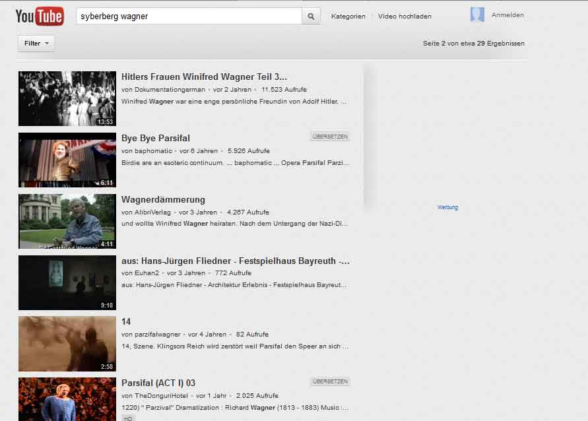Image resolution: width=588 pixels, height=421 pixels.
Task: Visit the AlibriVerlag channel link
Action: coord(152,212)
